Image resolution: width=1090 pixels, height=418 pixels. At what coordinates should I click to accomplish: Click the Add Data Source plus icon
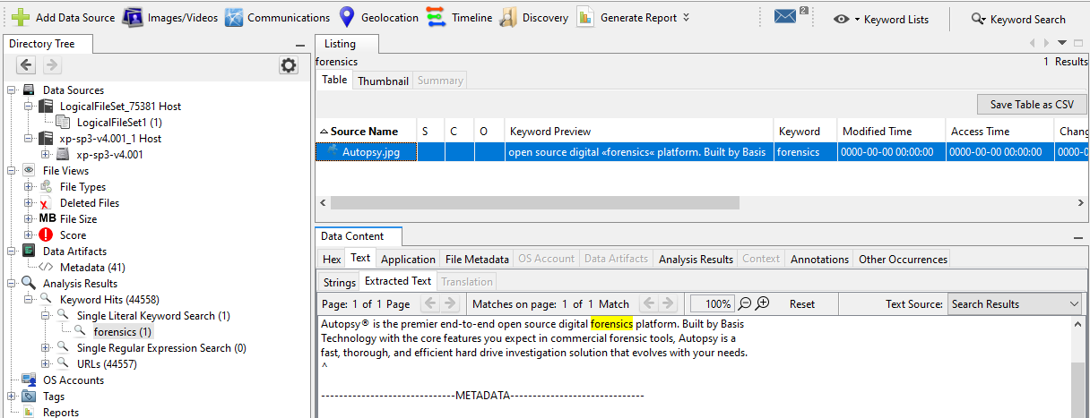pos(20,18)
